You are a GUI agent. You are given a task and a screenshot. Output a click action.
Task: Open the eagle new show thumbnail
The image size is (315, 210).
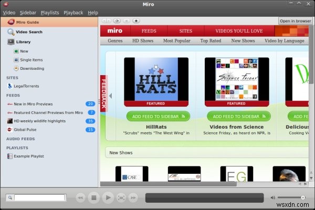coord(289,174)
